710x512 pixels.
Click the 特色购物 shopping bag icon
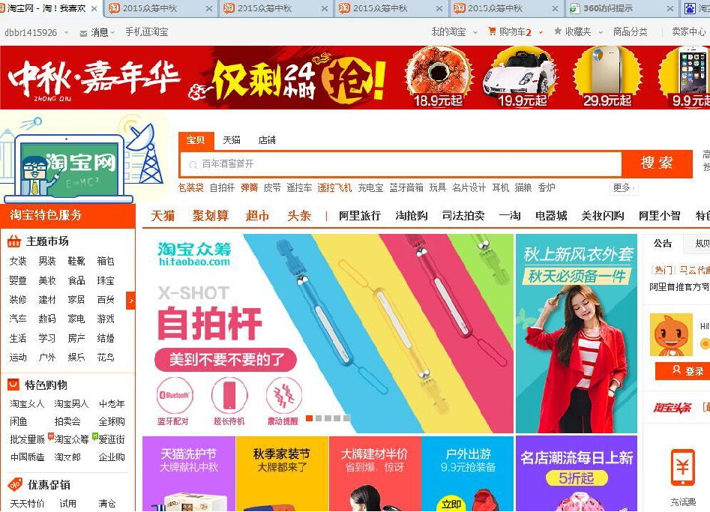coord(13,385)
